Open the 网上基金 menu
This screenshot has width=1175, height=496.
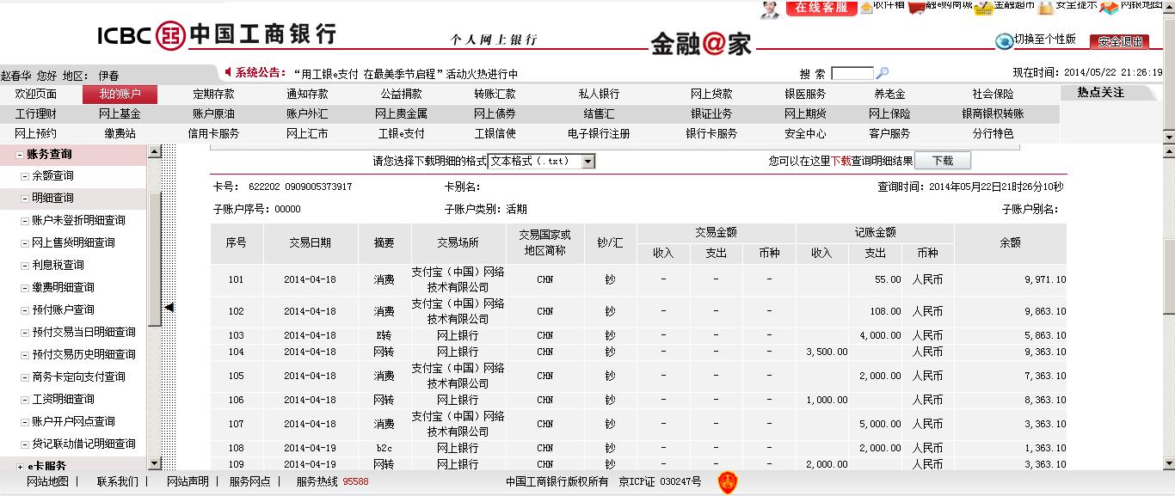point(120,113)
